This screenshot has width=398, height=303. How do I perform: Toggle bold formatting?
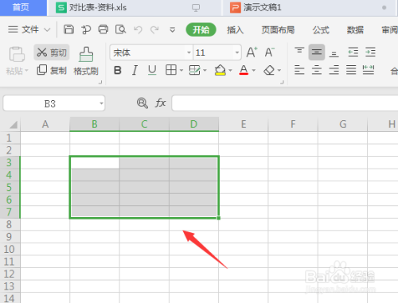(118, 71)
